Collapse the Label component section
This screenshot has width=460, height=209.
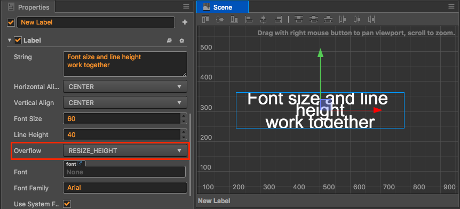click(10, 41)
